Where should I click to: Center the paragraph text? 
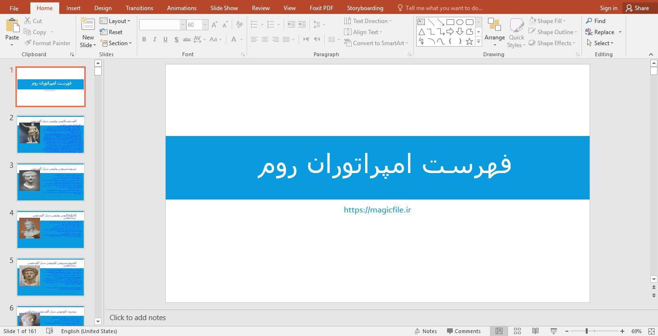pos(265,39)
